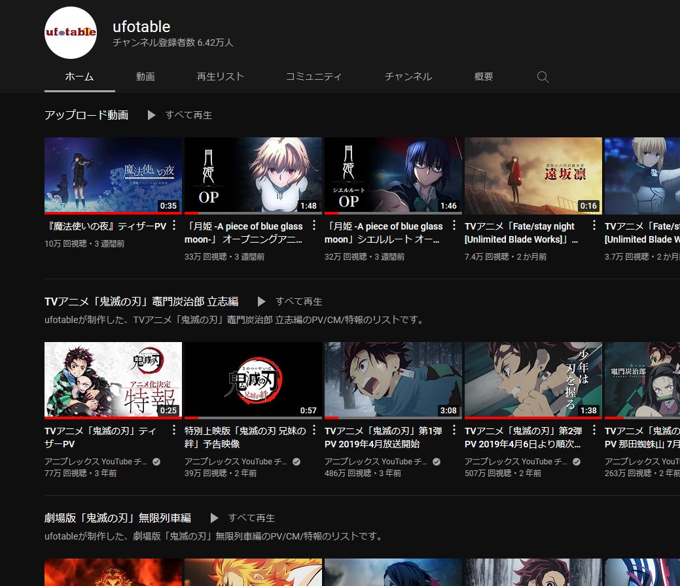Click the verified checkmark under 特別上映版 video
Screen dimensions: 680x586
(295, 461)
